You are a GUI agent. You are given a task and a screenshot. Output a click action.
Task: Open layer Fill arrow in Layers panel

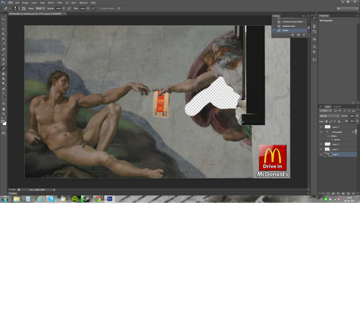[357, 121]
